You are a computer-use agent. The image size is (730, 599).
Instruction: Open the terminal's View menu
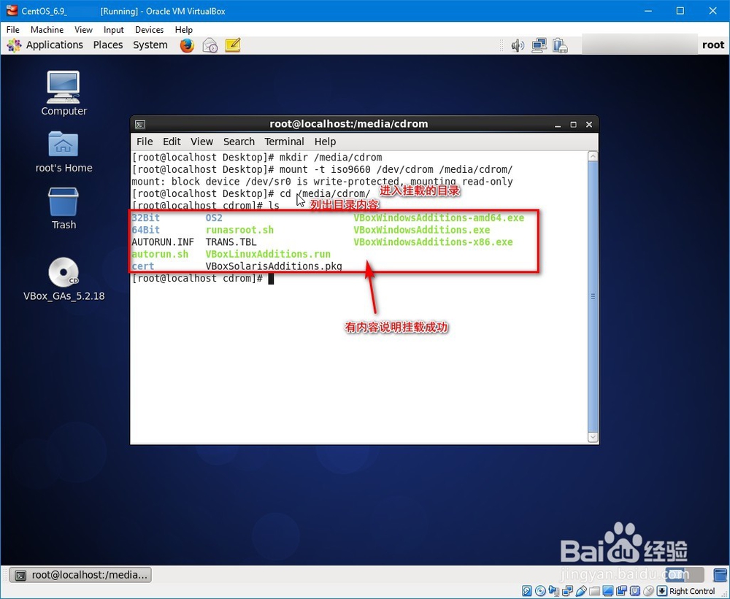tap(201, 142)
